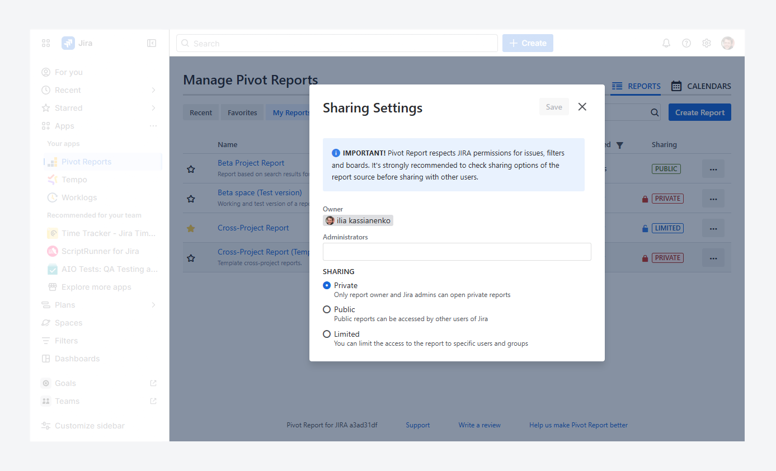Click the Jira logo icon
Screen dimensions: 776x471
point(68,43)
